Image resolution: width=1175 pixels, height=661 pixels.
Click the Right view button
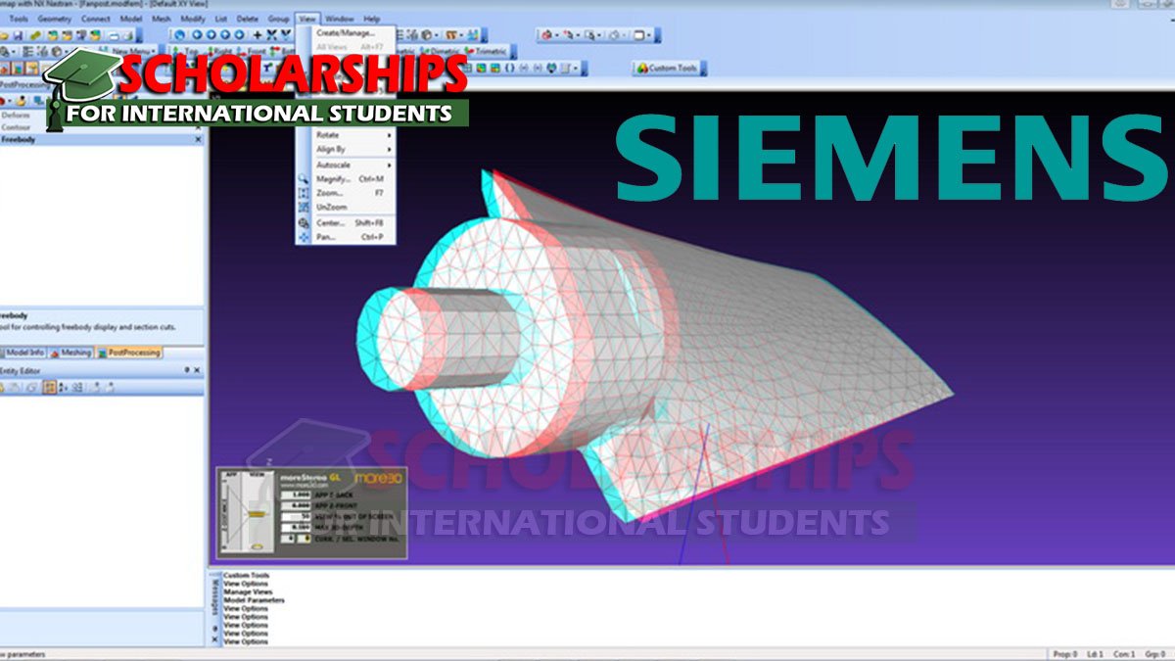click(x=218, y=51)
